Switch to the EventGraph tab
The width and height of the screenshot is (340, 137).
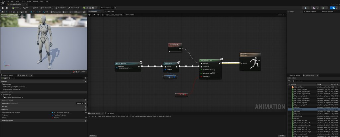pyautogui.click(x=110, y=11)
